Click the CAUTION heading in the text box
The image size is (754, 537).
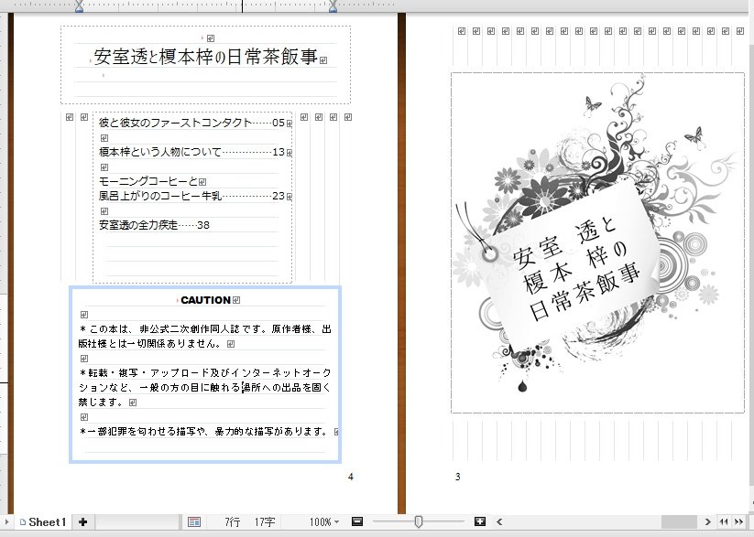pyautogui.click(x=205, y=300)
